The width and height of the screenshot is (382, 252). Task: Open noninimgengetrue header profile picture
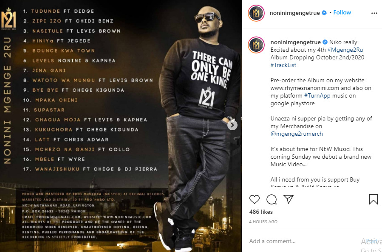pyautogui.click(x=256, y=13)
